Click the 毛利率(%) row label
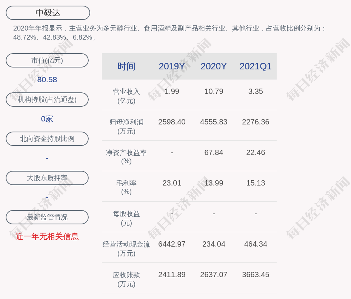The width and height of the screenshot is (351, 299). click(126, 187)
